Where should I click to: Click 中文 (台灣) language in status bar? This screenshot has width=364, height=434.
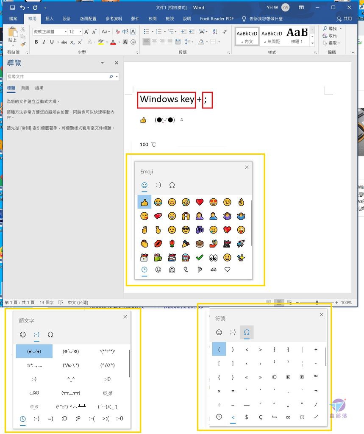[78, 303]
